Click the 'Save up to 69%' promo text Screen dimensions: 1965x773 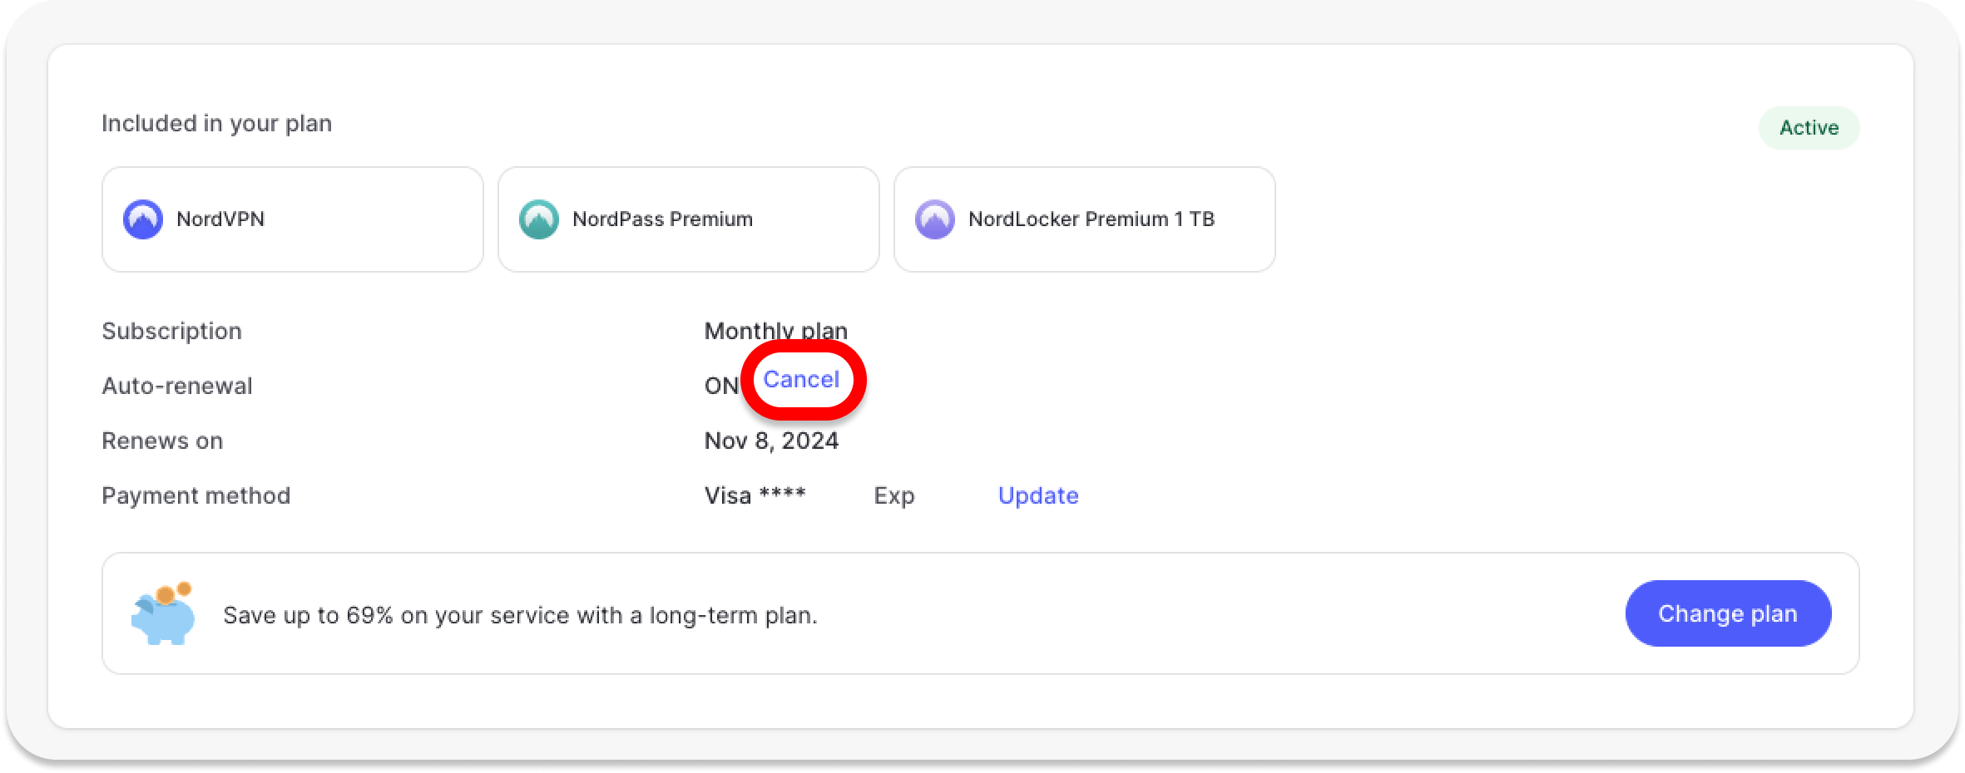point(520,615)
